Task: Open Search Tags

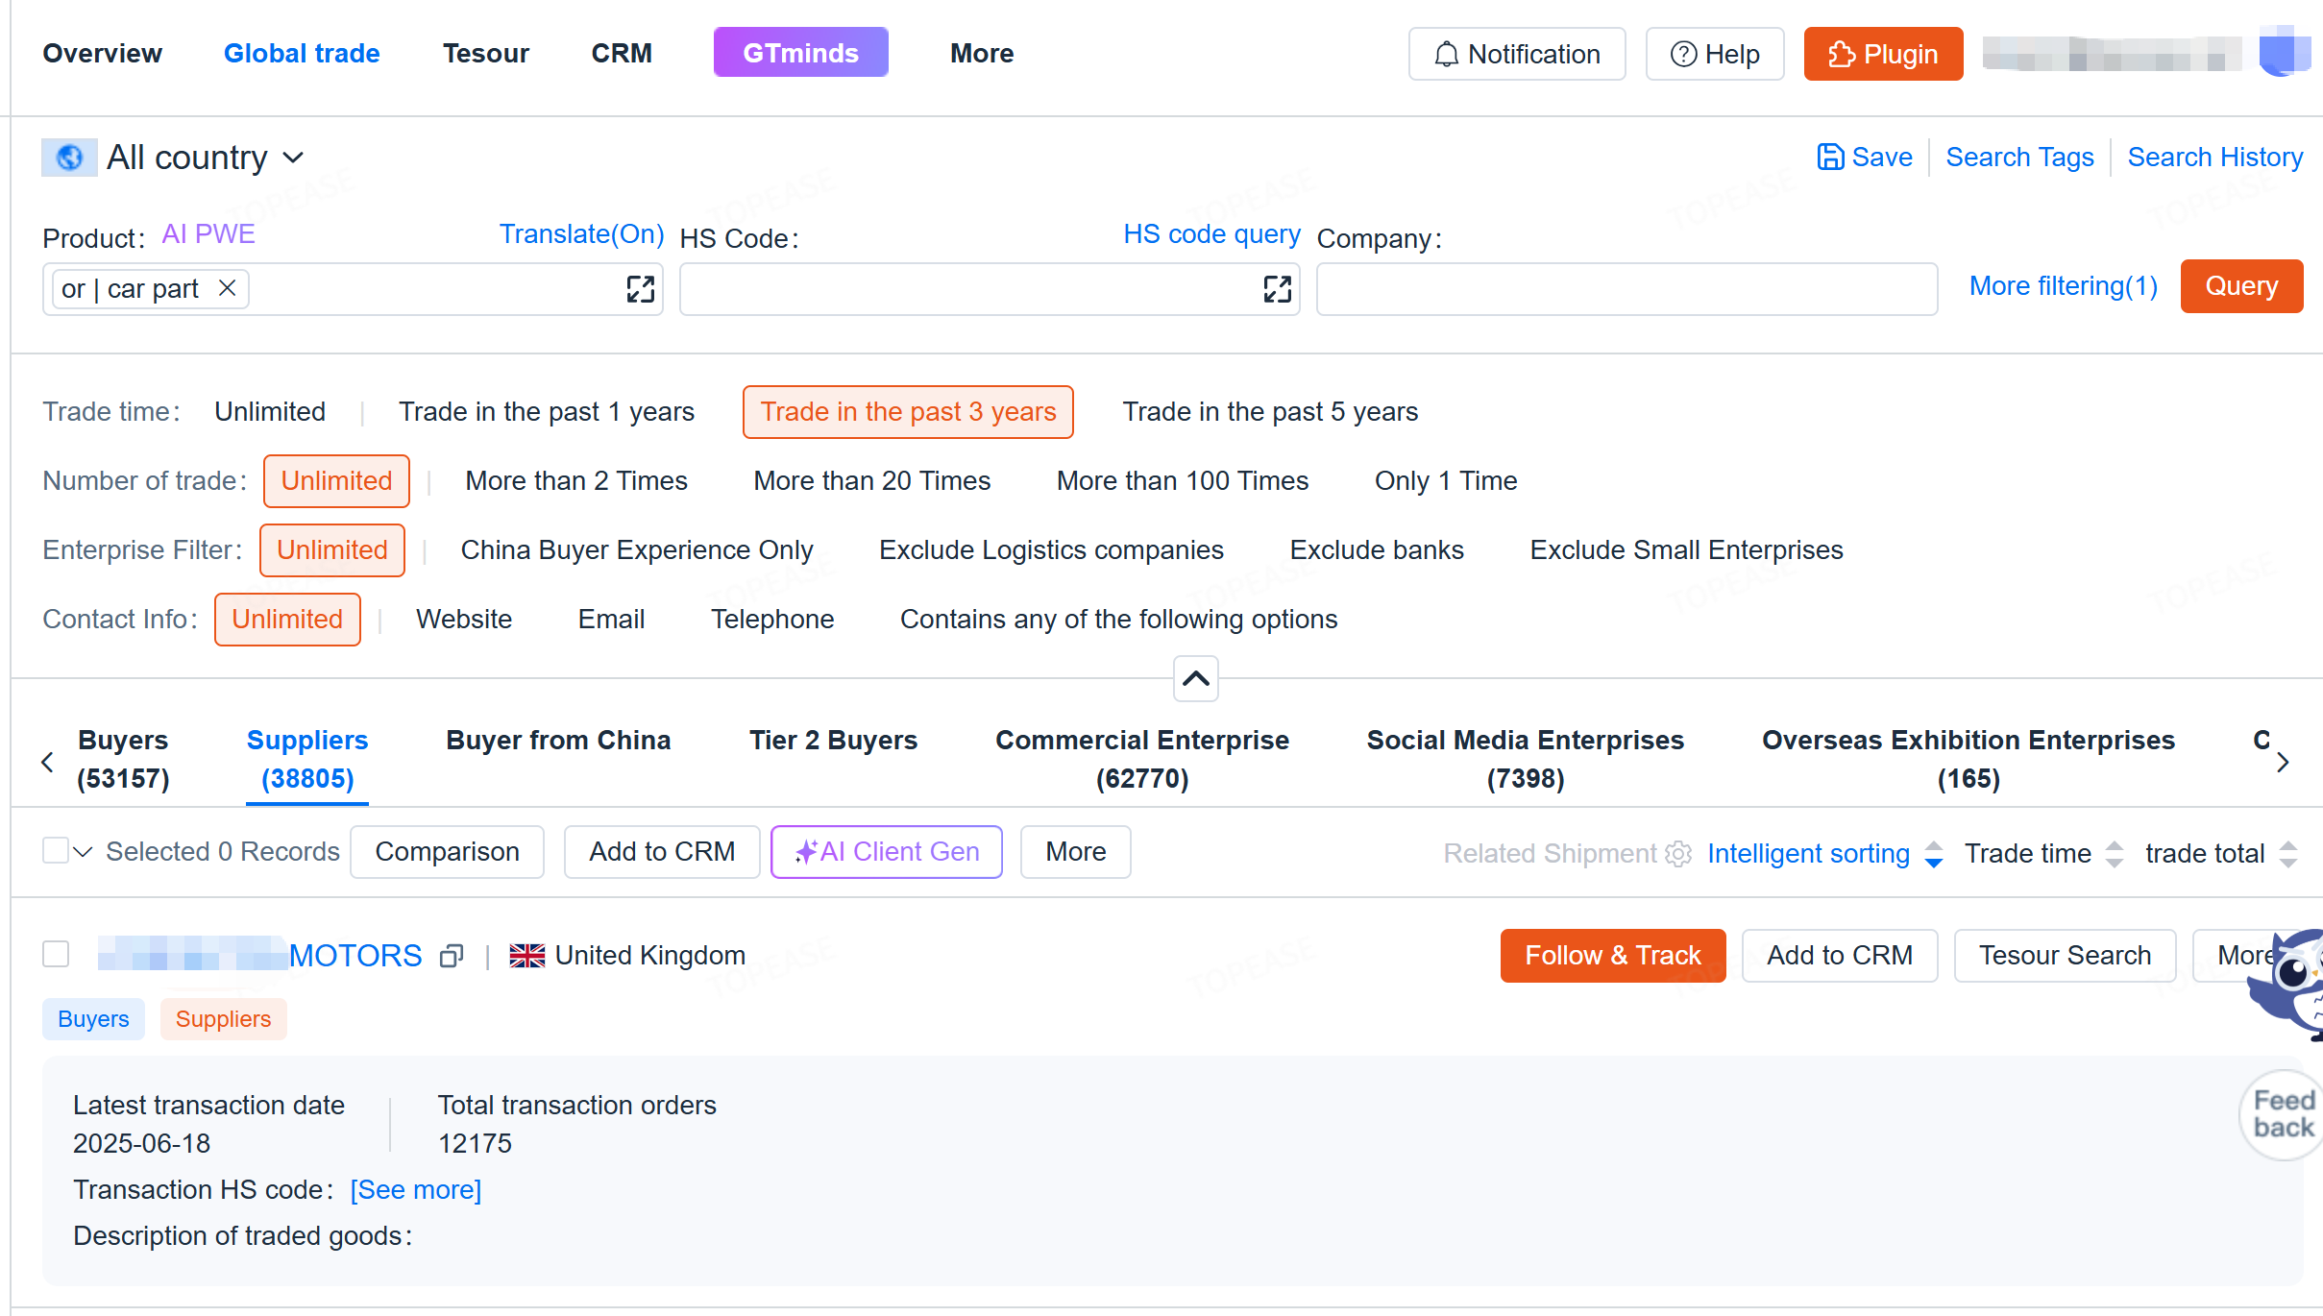Action: tap(2019, 157)
